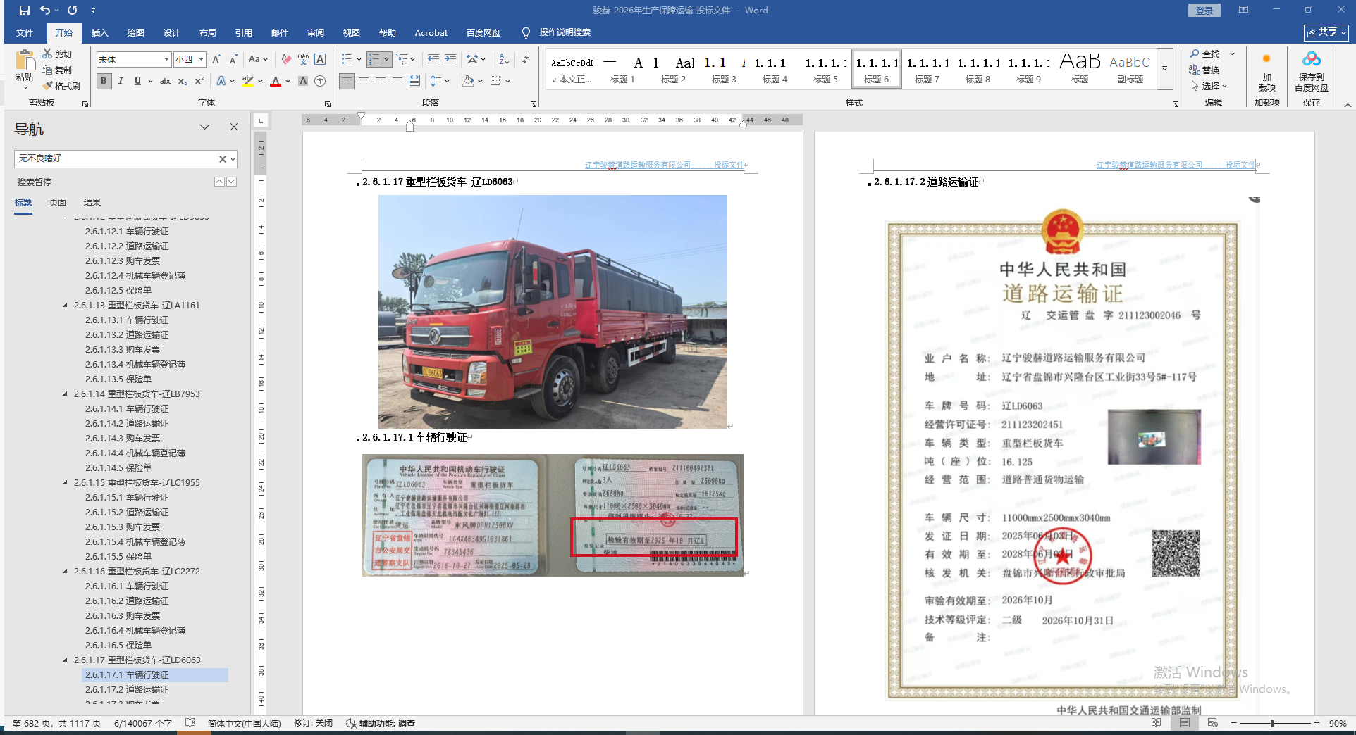The width and height of the screenshot is (1356, 735).
Task: Switch to web layout view in status bar
Action: tap(1213, 723)
